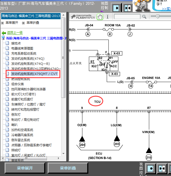Image resolution: width=171 pixels, height=176 pixels.
Task: Click sidebar vertical scrollbar down arrow
Action: 63,154
